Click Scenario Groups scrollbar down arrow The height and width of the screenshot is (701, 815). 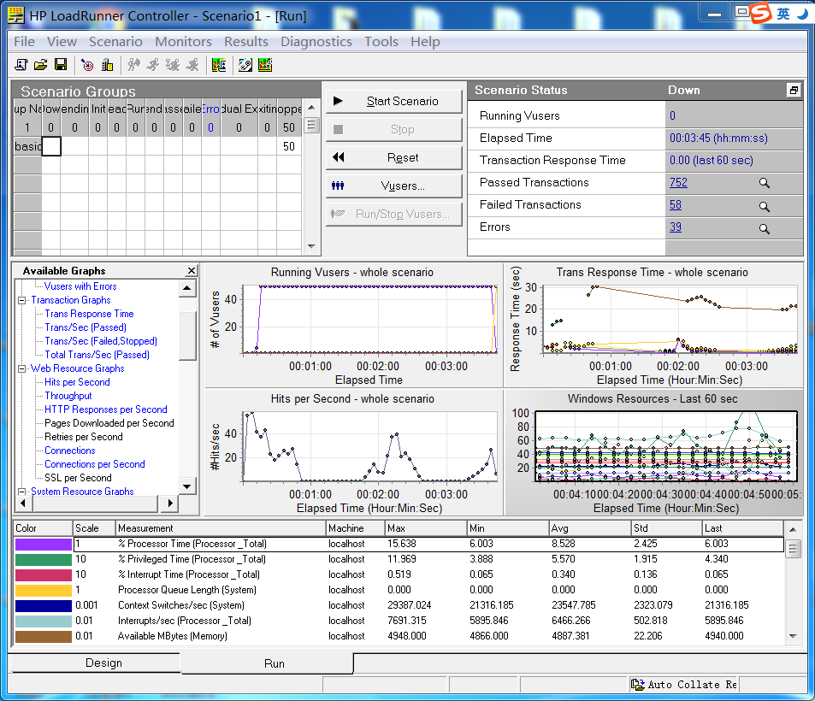[311, 246]
